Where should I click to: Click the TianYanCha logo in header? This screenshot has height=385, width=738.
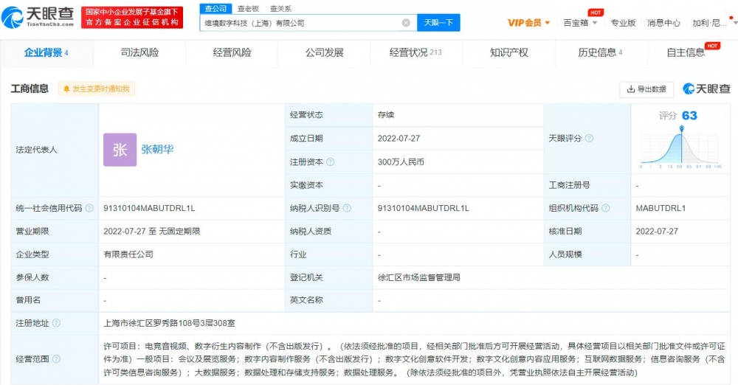(38, 17)
